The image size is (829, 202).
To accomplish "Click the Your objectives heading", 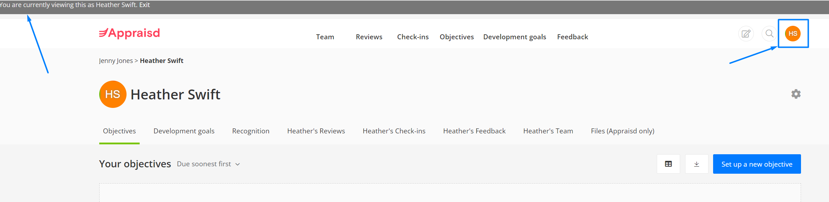I will pyautogui.click(x=135, y=164).
